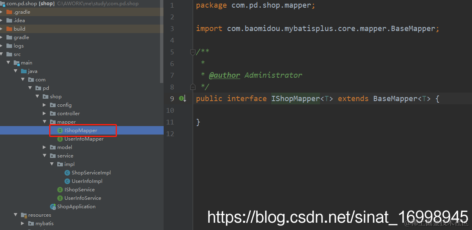472x230 pixels.
Task: Click the com package icon
Action: click(31, 80)
